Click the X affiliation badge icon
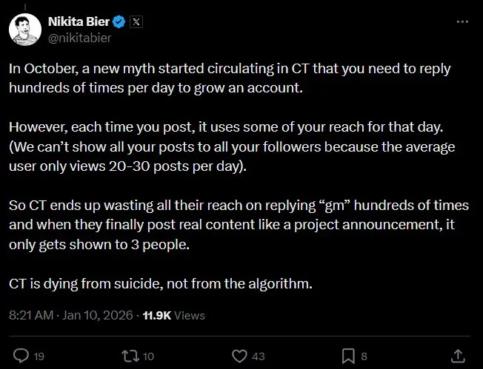 136,22
